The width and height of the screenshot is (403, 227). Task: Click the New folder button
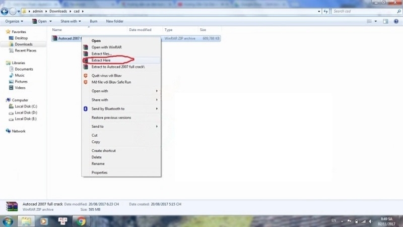114,21
